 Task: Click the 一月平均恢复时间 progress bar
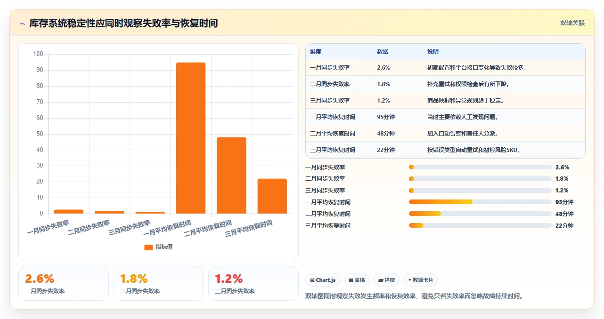click(480, 202)
